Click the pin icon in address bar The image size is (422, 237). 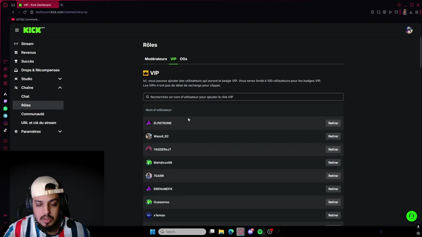point(373,12)
